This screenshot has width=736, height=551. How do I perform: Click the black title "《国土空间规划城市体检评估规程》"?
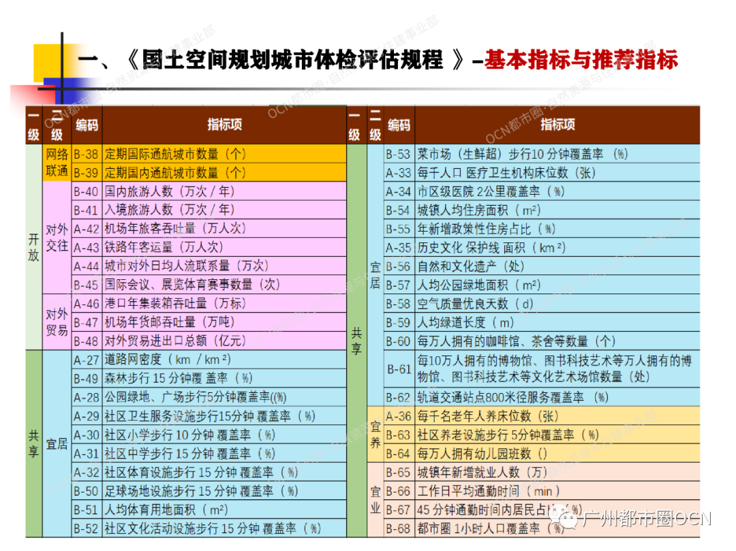pyautogui.click(x=294, y=60)
